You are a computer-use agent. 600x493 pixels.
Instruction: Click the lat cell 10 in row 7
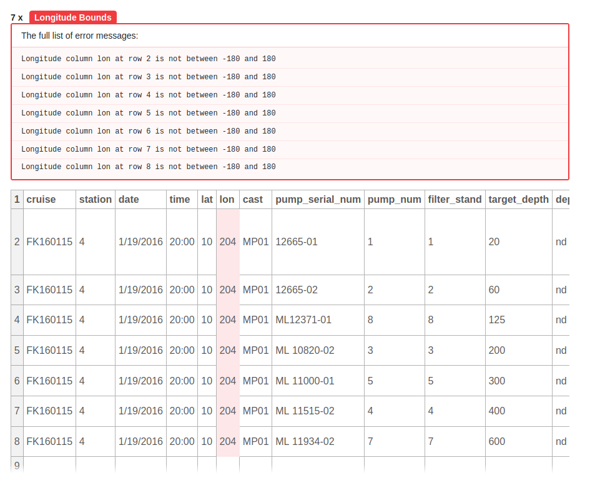pos(207,411)
